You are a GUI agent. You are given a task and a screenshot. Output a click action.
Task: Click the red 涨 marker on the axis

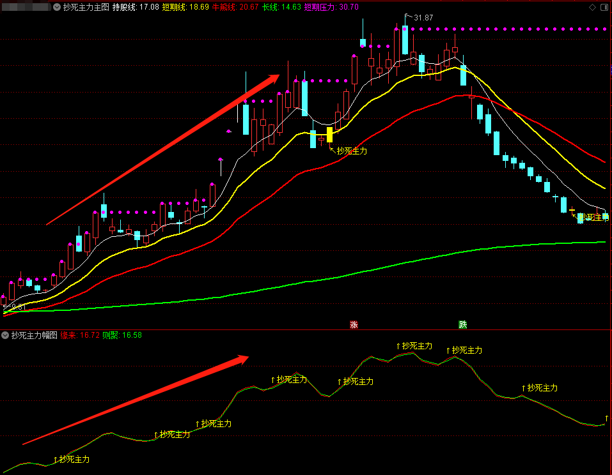tap(354, 324)
